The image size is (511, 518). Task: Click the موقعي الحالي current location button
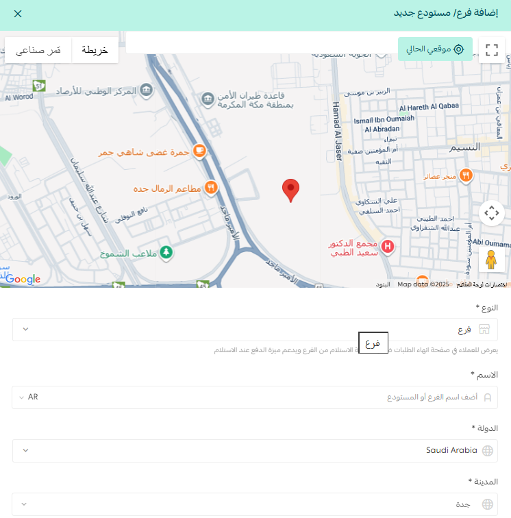[435, 49]
